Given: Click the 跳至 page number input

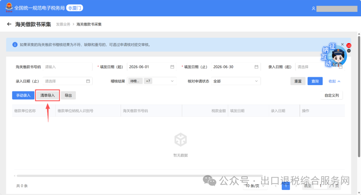Looking at the screenshot, I should [321, 186].
